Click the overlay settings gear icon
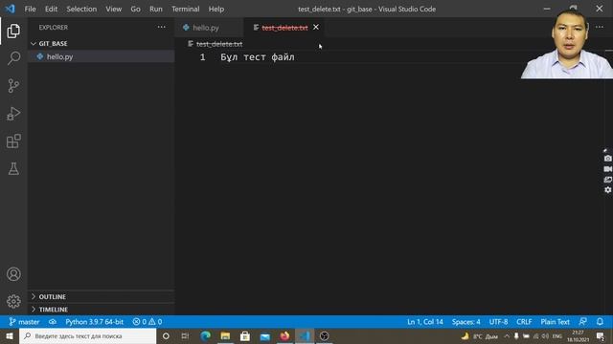Viewport: 613px width, 344px height. [607, 190]
